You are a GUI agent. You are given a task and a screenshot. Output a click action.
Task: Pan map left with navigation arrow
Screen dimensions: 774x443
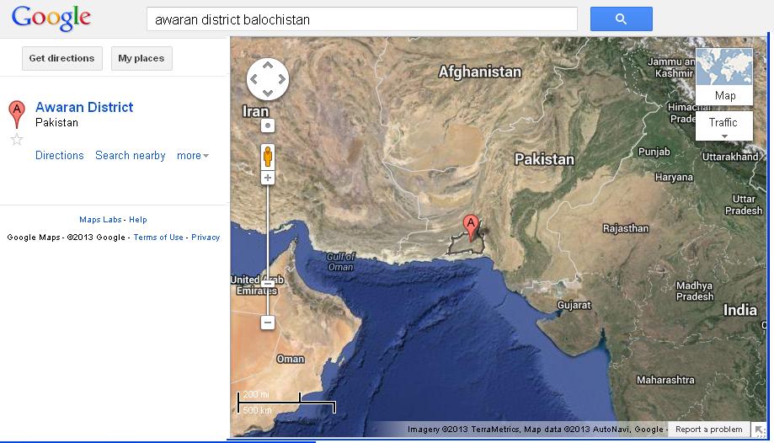point(254,79)
